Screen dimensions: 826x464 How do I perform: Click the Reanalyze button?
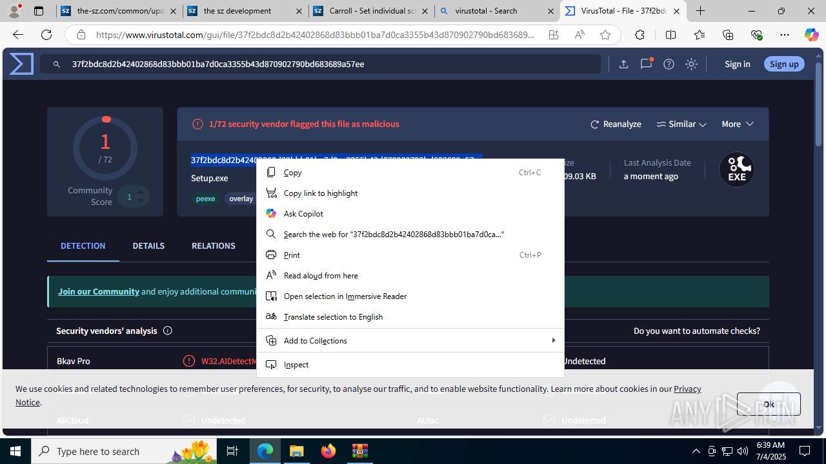616,124
